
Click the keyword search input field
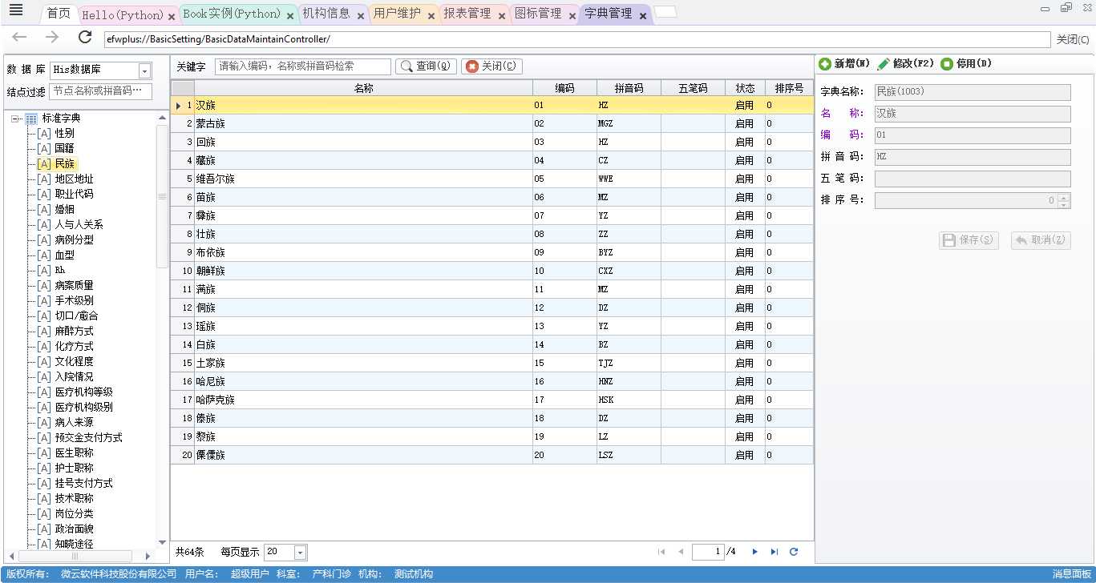(x=303, y=66)
